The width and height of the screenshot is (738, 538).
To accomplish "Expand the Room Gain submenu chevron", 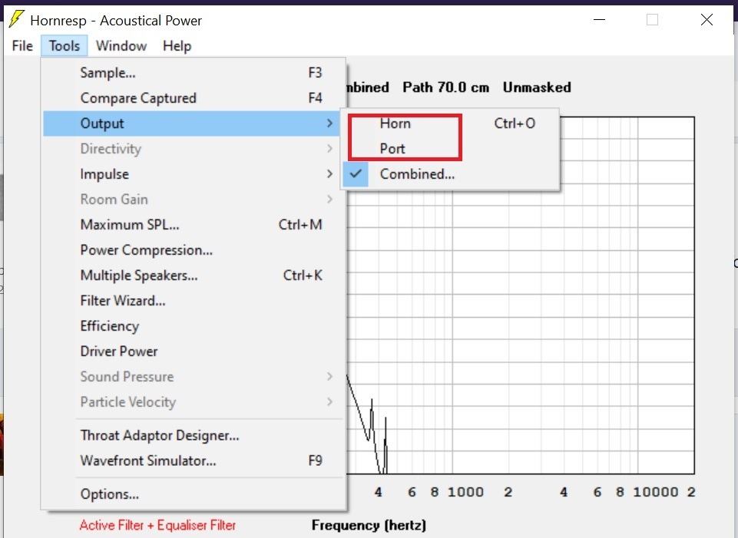I will click(x=330, y=200).
